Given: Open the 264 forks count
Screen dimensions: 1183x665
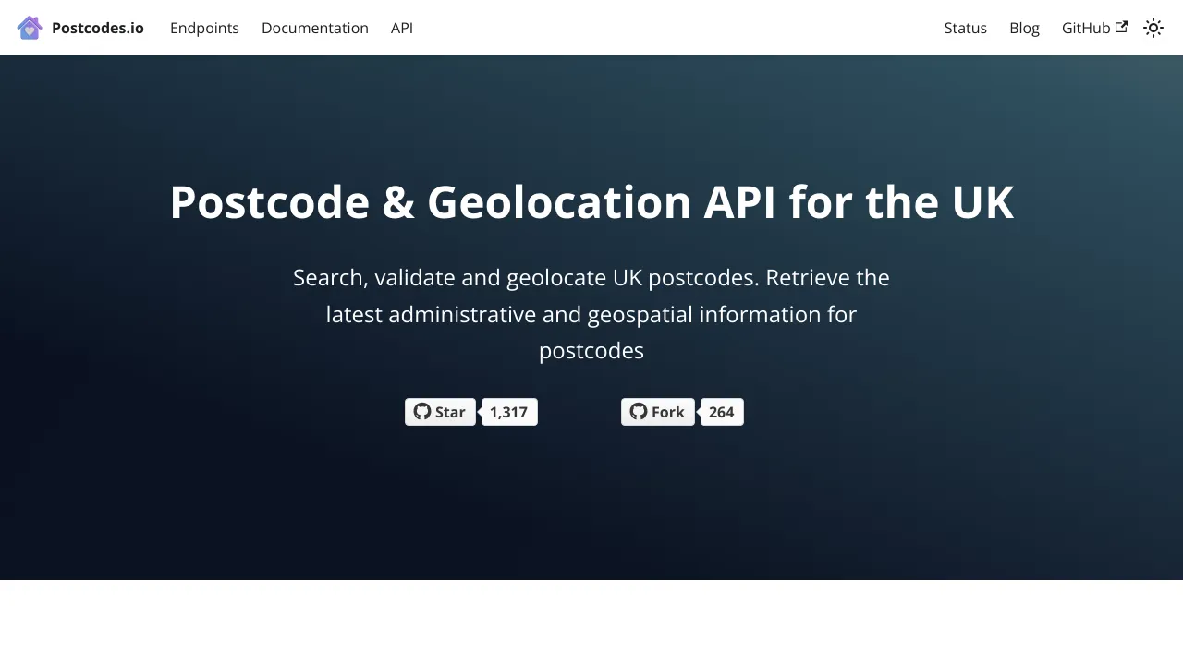Looking at the screenshot, I should 722,412.
